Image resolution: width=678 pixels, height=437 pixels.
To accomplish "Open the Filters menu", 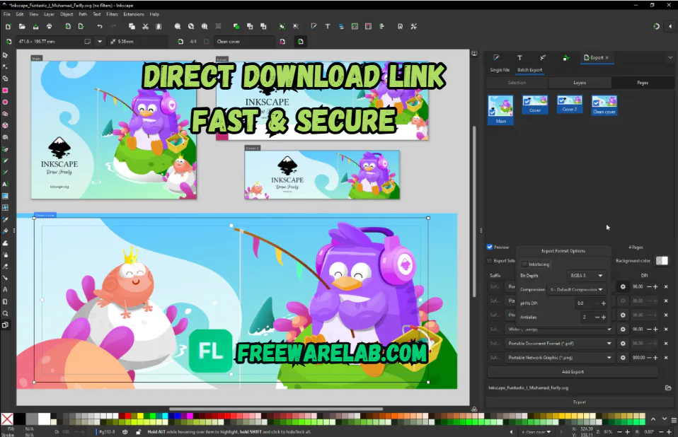I will [112, 14].
